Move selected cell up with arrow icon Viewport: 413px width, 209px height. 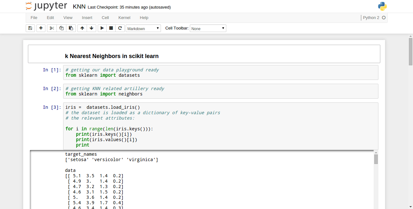82,28
